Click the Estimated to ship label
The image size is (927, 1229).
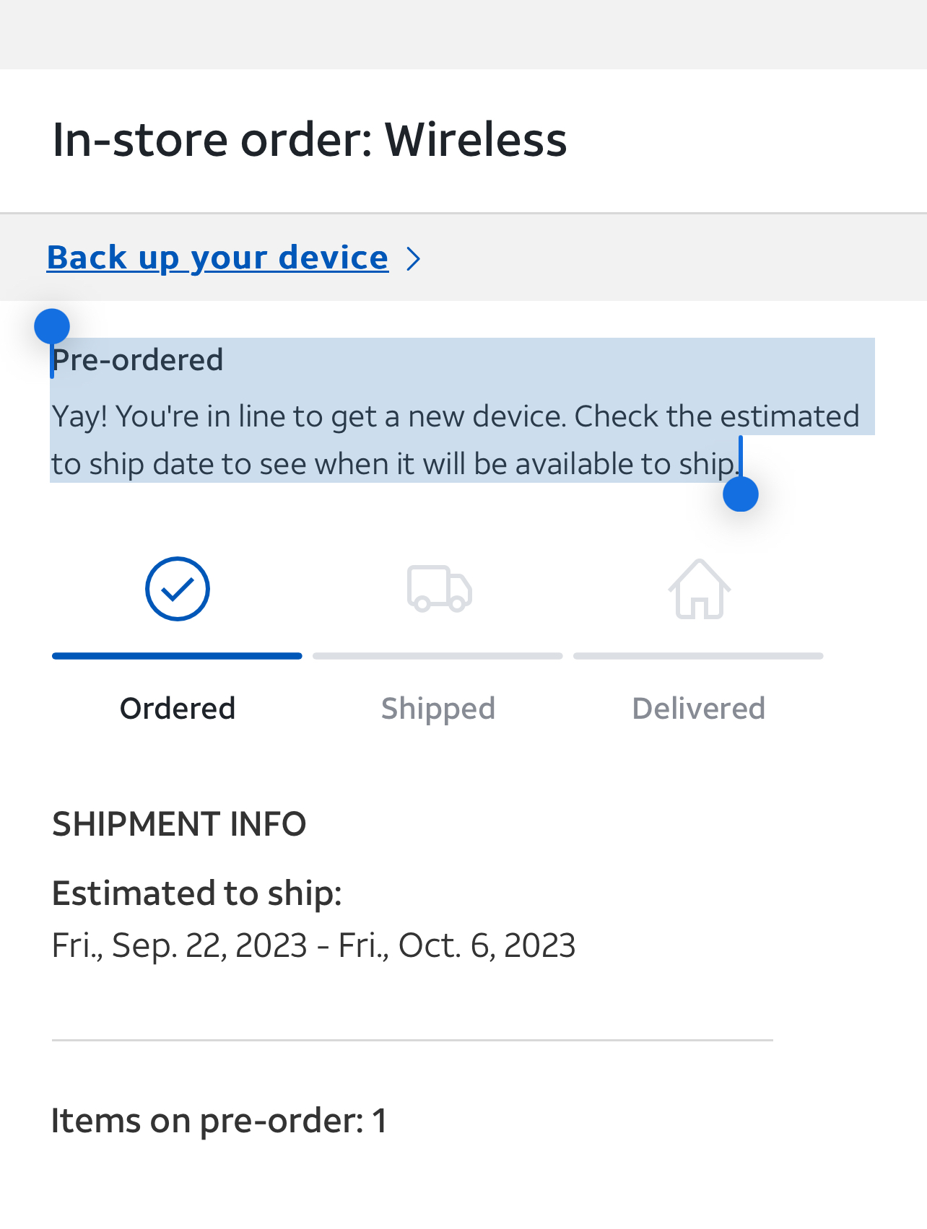click(196, 893)
